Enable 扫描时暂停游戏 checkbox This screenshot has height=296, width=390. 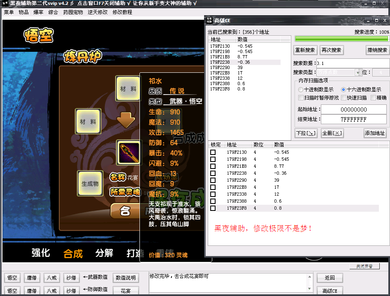coord(301,98)
